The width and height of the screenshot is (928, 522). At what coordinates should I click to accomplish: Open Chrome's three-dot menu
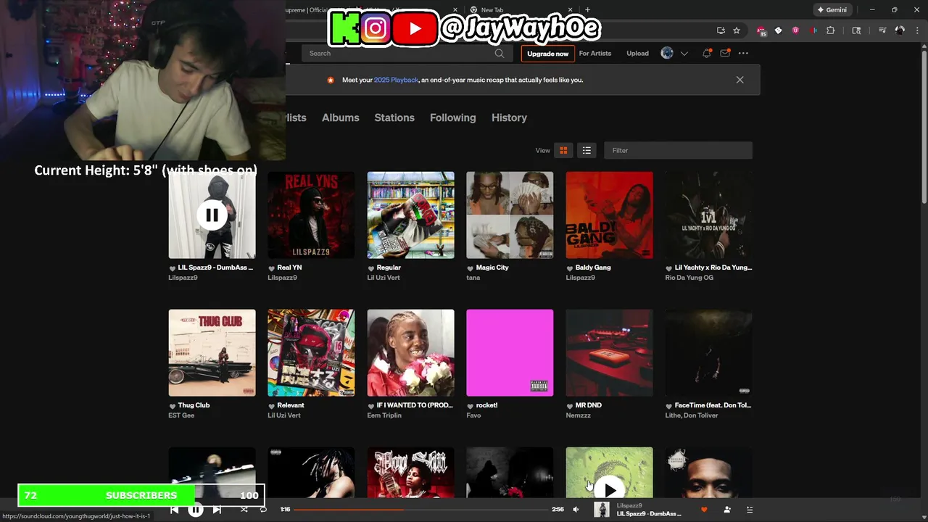[x=917, y=30]
